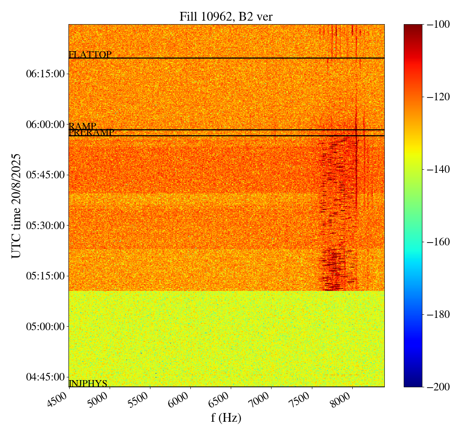
Task: Click the RAMP marker label
Action: (x=82, y=126)
